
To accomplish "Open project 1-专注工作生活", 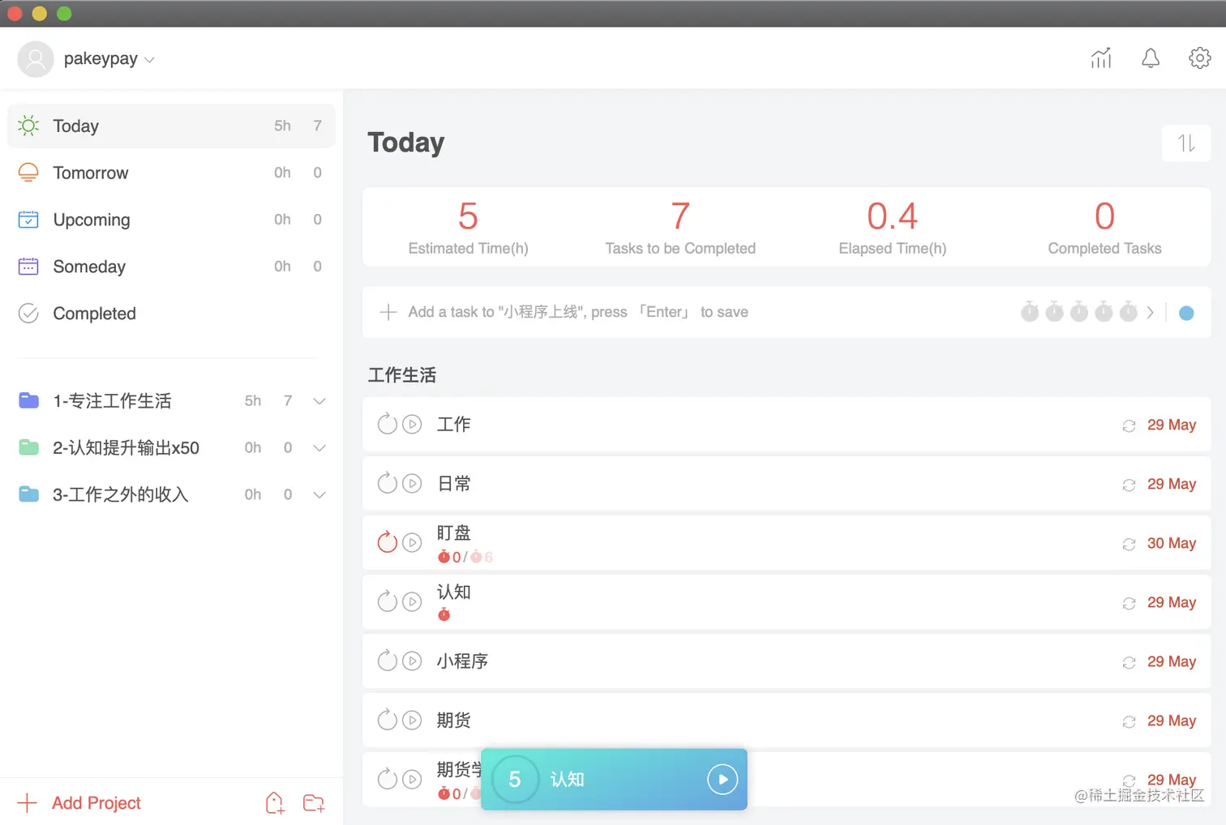I will [x=112, y=401].
